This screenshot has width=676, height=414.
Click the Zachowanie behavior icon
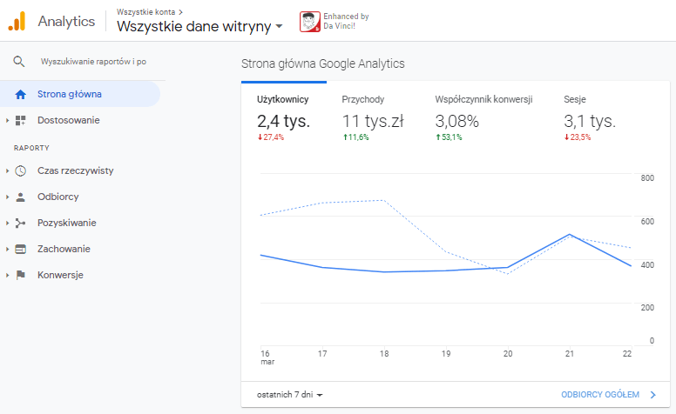(x=21, y=249)
